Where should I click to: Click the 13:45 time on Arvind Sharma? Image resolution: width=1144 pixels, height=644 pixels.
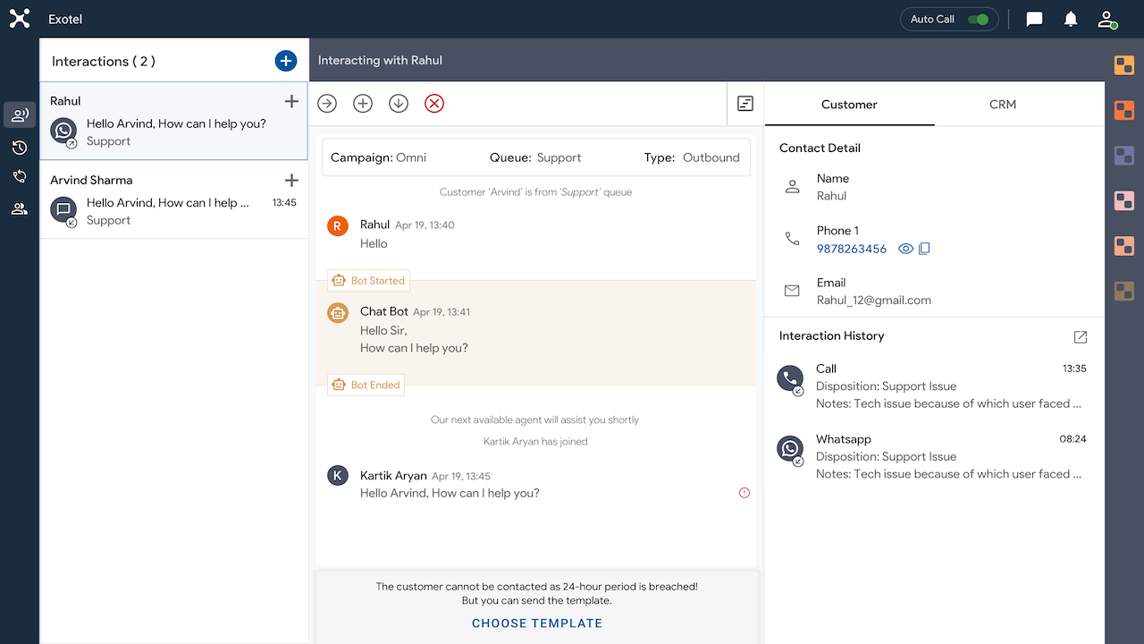pos(284,203)
